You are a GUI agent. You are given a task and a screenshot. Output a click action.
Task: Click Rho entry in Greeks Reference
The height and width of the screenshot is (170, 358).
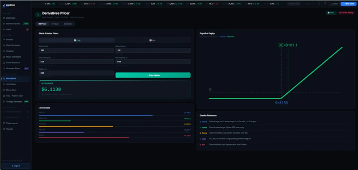click(x=276, y=144)
